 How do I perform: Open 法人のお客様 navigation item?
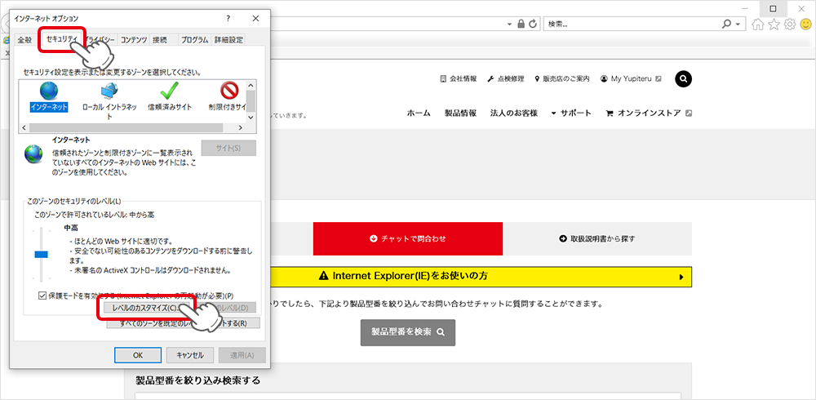pyautogui.click(x=513, y=113)
